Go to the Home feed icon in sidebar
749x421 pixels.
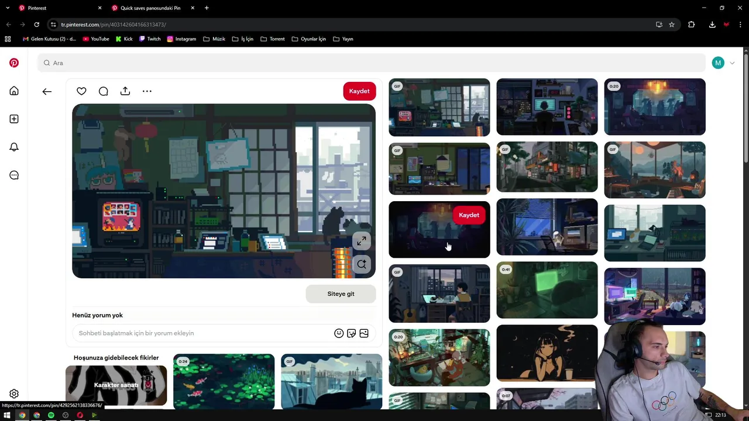coord(14,91)
